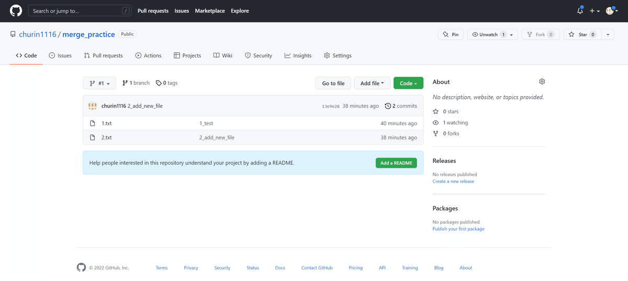This screenshot has width=628, height=281.
Task: Click Create a new release
Action: point(453,181)
